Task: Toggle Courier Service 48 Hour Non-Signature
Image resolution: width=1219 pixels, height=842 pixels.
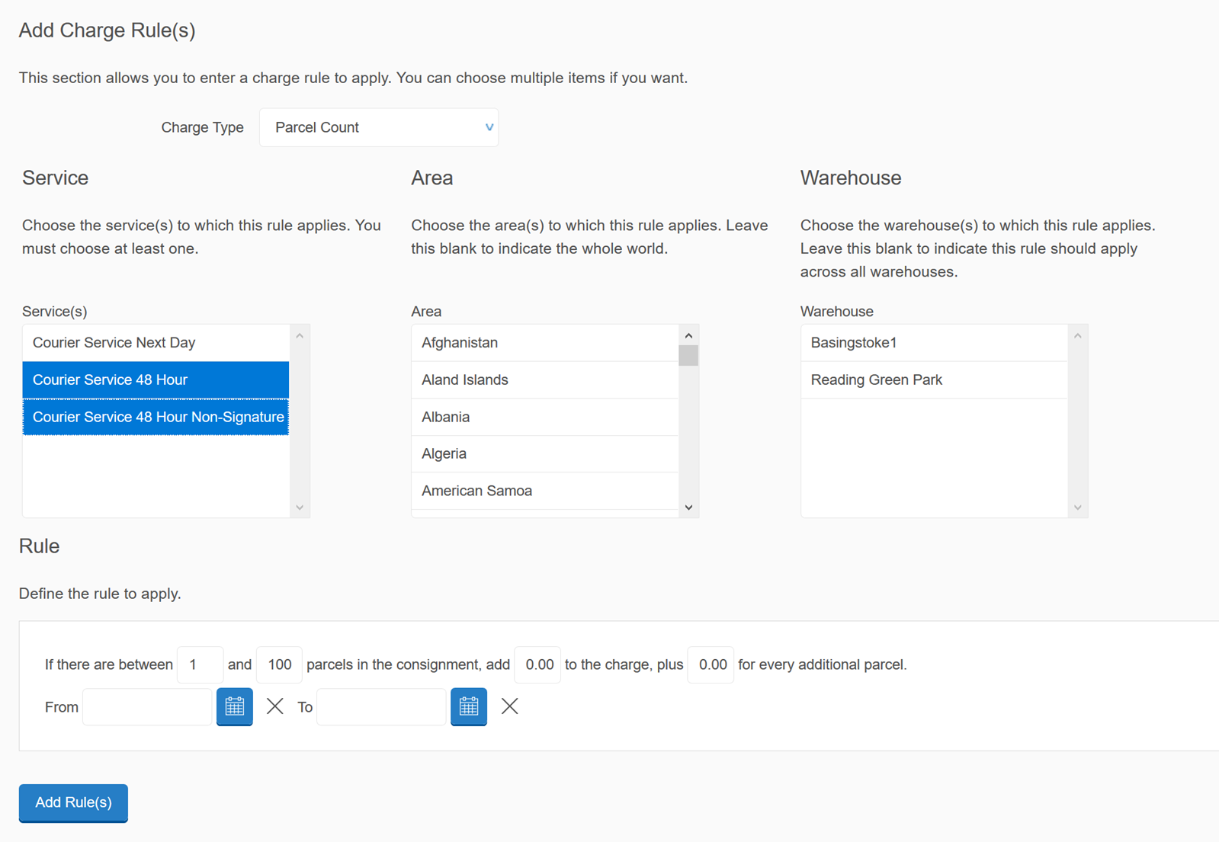Action: pyautogui.click(x=156, y=417)
